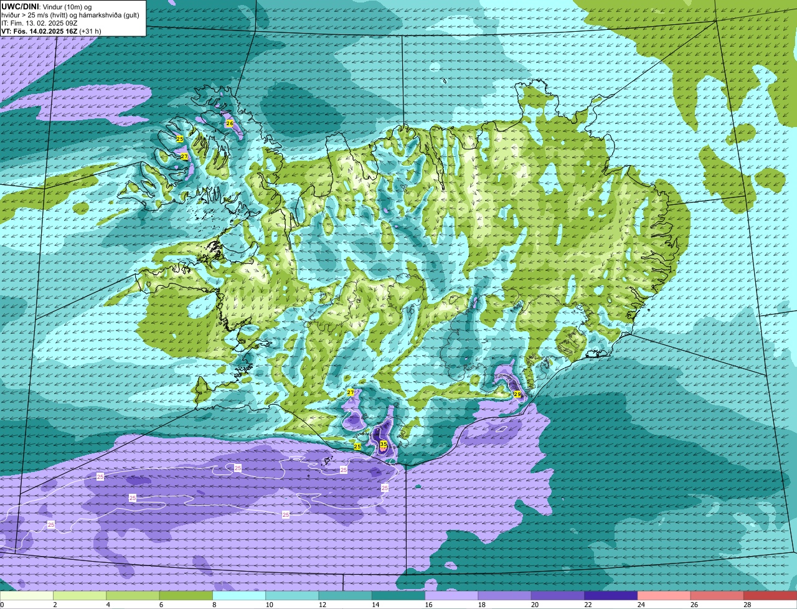Click the 'UWC/DINI: Vindur (10m) og' title line
The image size is (797, 609).
[47, 6]
